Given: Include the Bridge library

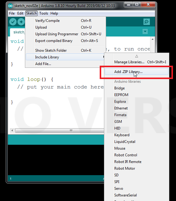Looking at the screenshot, I should pos(137,88).
